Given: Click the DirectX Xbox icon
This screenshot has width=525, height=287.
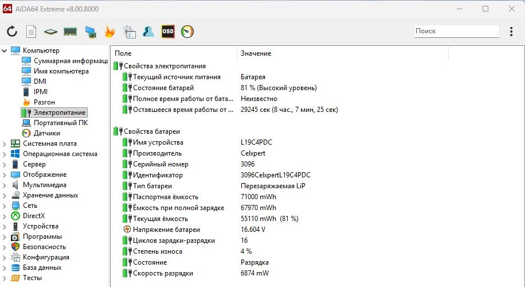Looking at the screenshot, I should (x=15, y=216).
